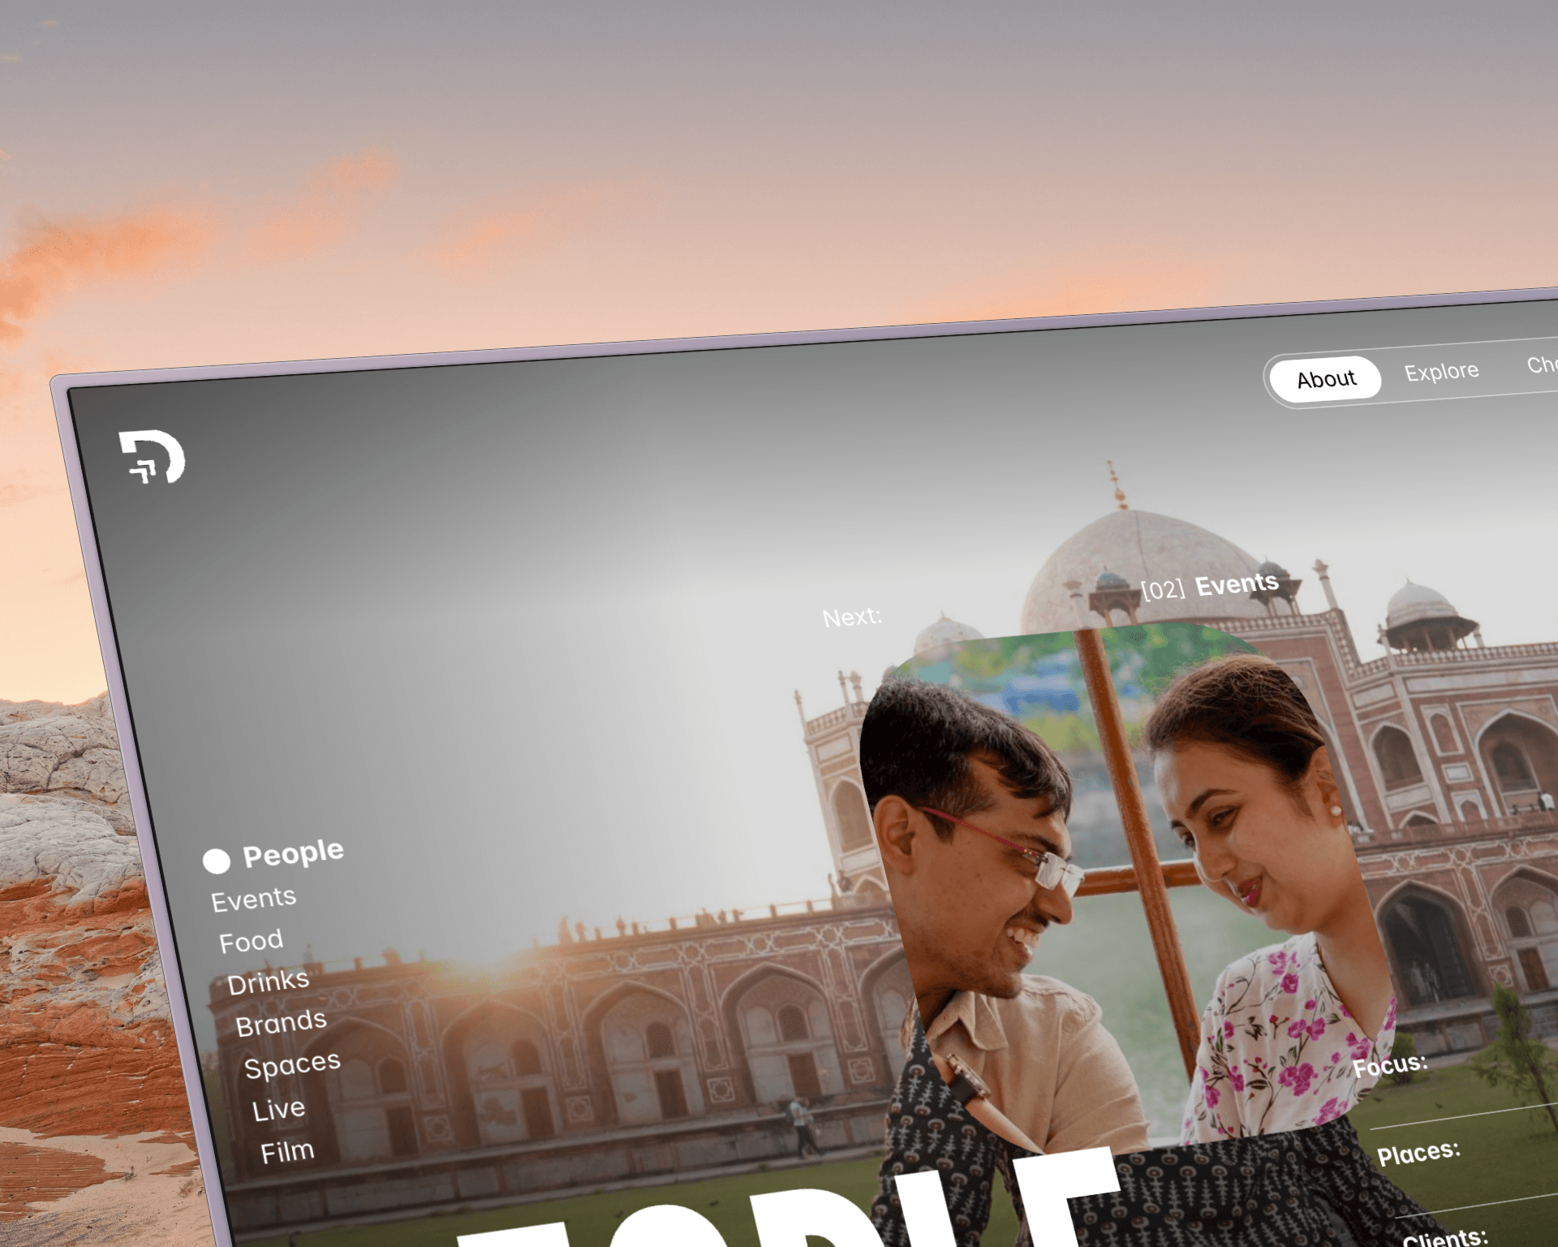This screenshot has height=1247, width=1558.
Task: Select the white People indicator dot
Action: click(x=217, y=861)
